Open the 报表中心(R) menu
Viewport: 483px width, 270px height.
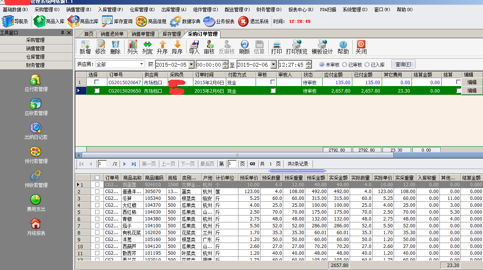click(x=301, y=10)
